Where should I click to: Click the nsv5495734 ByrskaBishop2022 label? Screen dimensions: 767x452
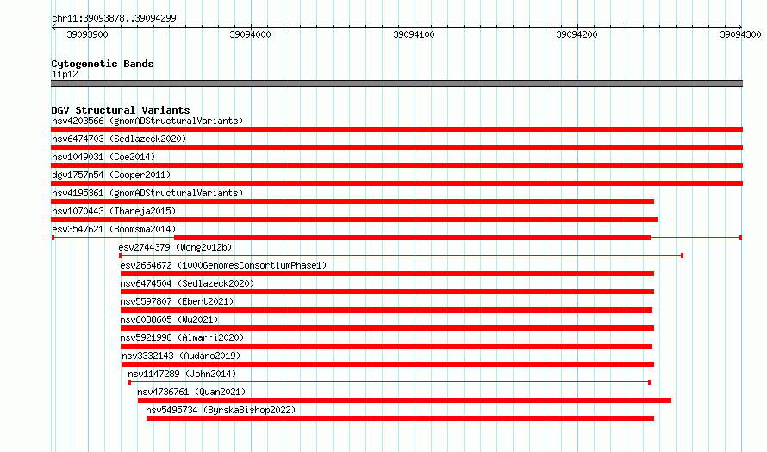221,410
